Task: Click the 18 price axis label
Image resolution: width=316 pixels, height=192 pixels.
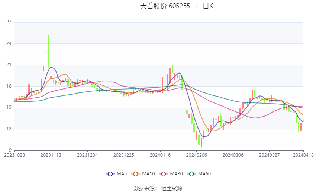Action: (x=9, y=86)
